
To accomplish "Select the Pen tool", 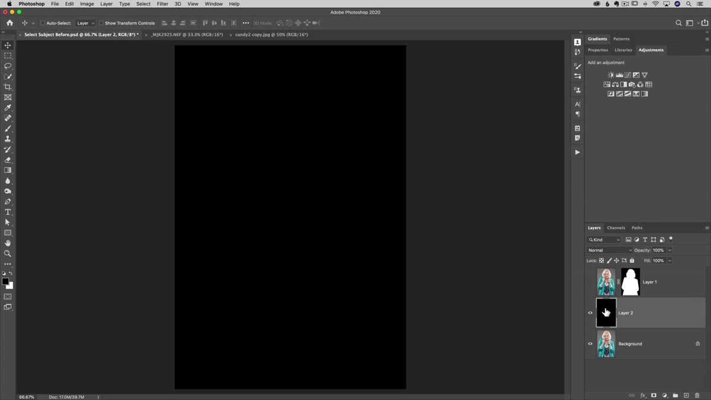I will tap(8, 202).
